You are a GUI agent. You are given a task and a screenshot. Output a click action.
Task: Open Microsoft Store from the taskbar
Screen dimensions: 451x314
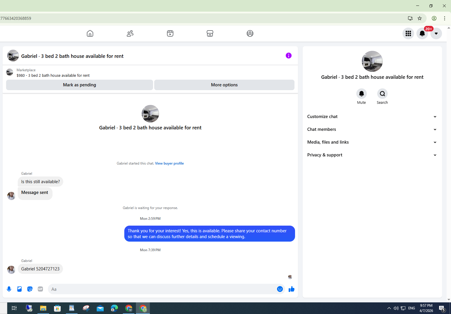click(x=58, y=308)
